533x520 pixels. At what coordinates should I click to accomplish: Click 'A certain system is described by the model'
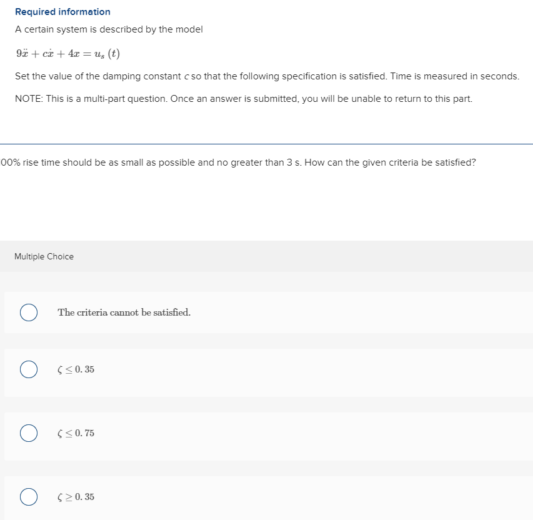(x=109, y=29)
